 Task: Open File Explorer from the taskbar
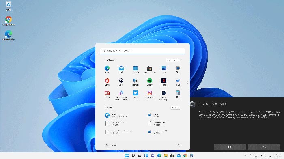pos(166,156)
